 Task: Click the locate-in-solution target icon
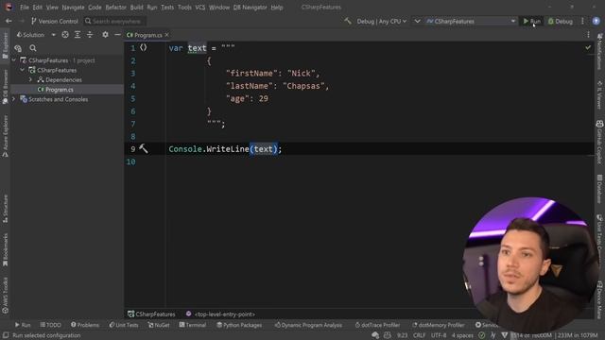(65, 35)
